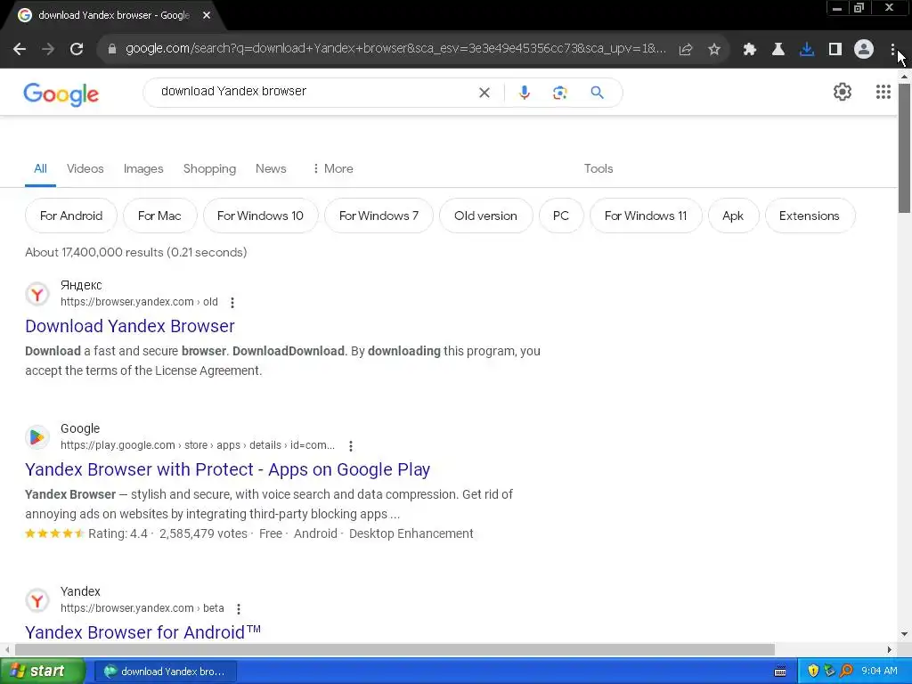
Task: Click the Google logo
Action: 61,94
